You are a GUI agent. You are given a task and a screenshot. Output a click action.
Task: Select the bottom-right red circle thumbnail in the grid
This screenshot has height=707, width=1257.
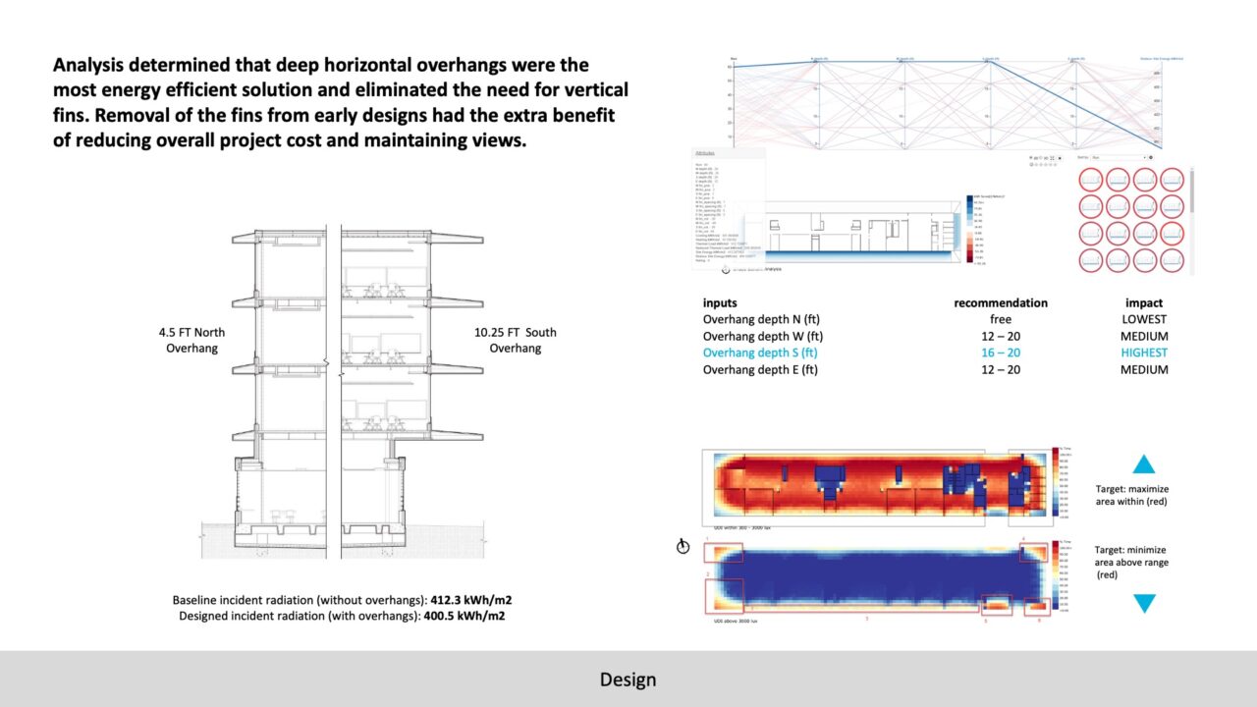pyautogui.click(x=1172, y=261)
